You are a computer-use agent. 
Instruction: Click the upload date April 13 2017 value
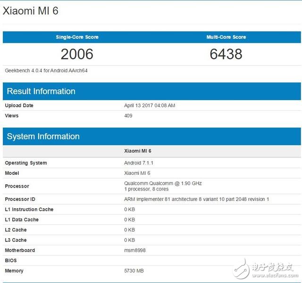(x=149, y=105)
